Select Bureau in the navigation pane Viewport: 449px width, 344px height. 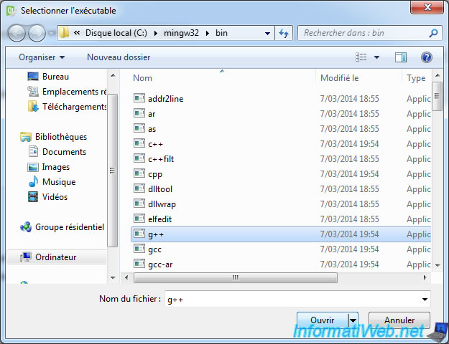tap(55, 77)
